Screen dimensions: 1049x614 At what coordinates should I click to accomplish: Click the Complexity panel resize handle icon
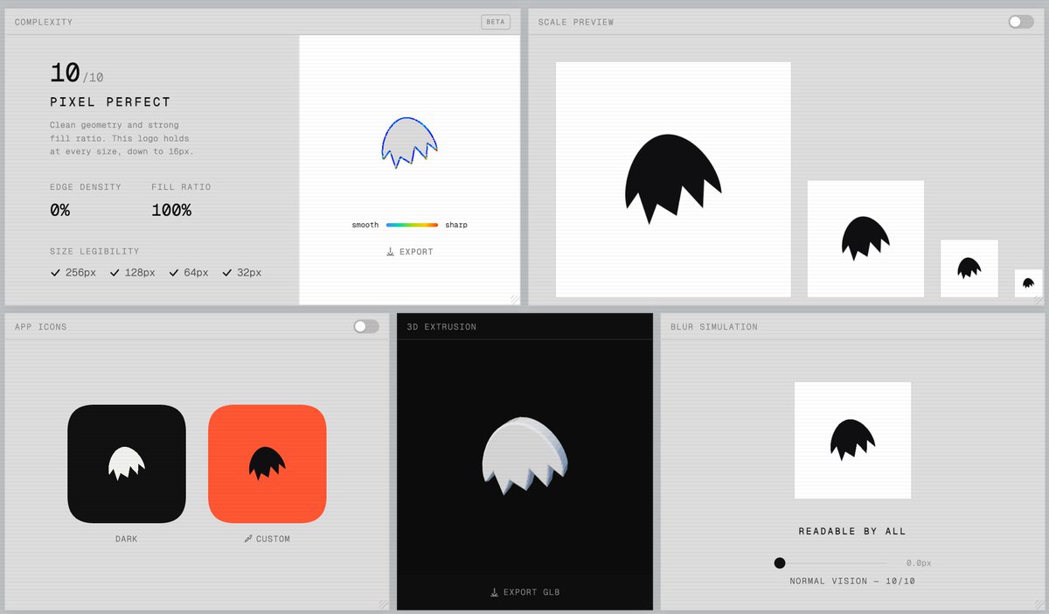[x=515, y=299]
